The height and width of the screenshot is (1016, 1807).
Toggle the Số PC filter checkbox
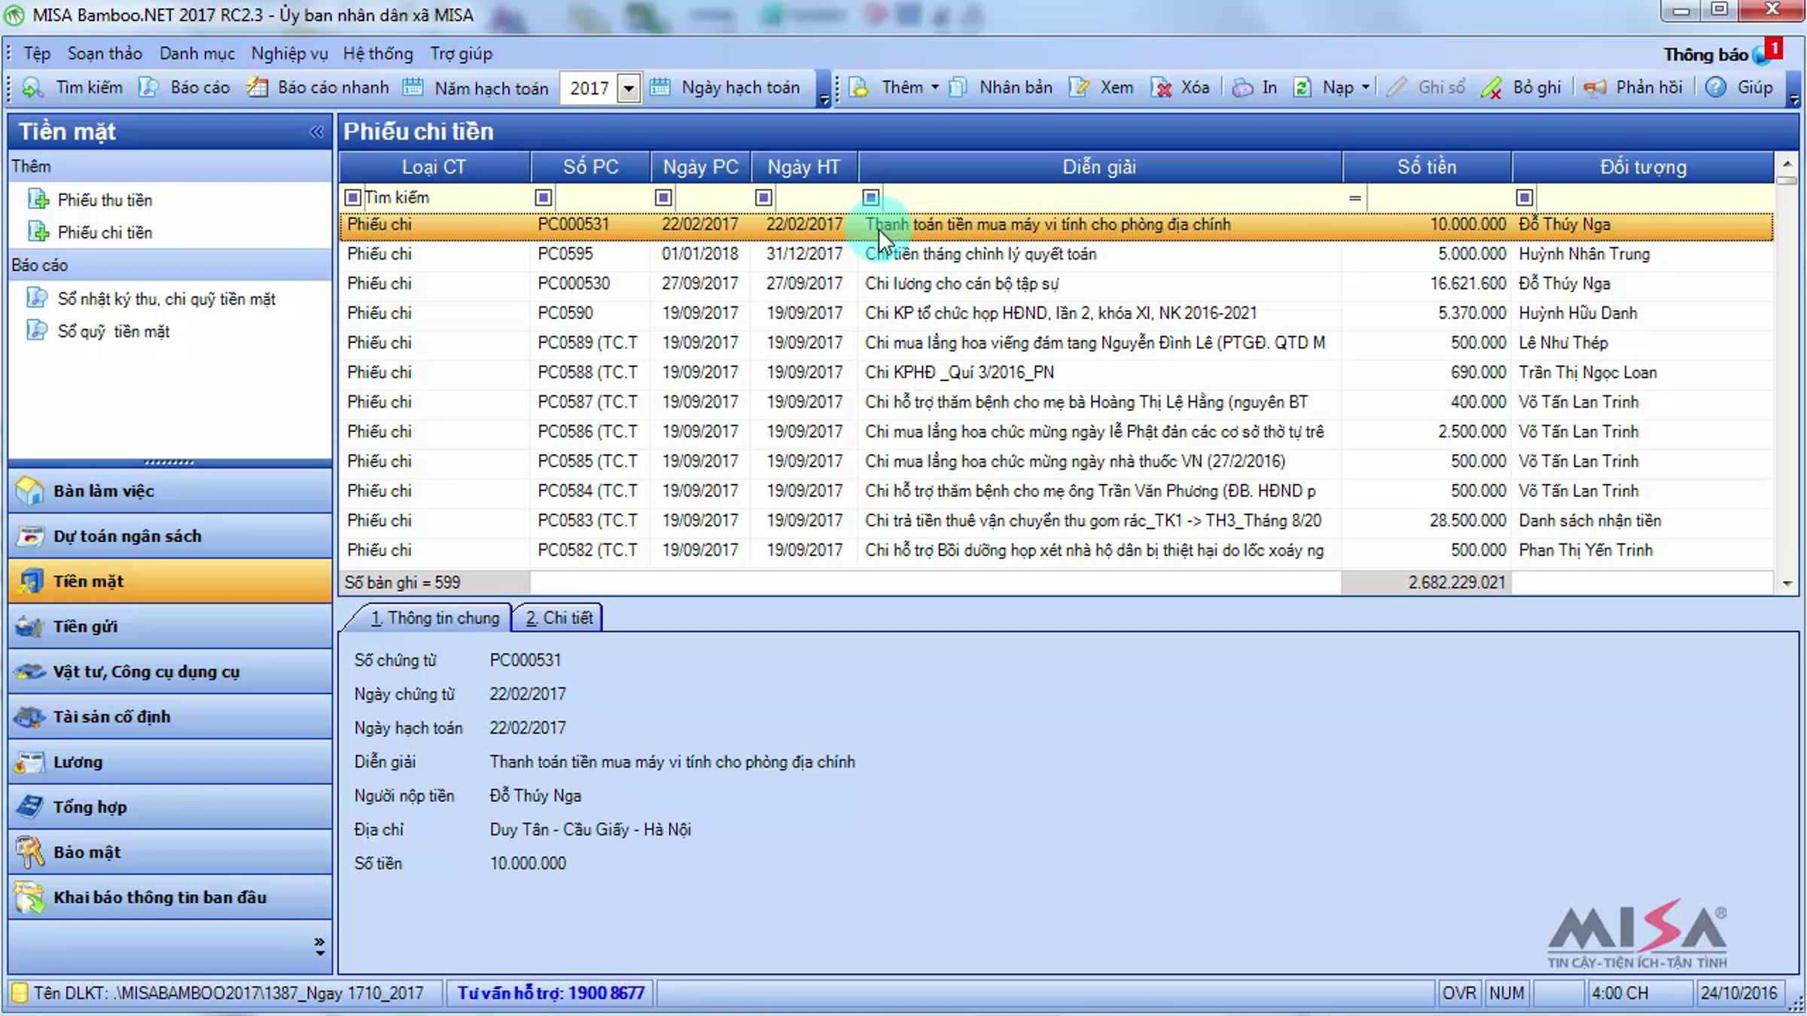coord(543,197)
